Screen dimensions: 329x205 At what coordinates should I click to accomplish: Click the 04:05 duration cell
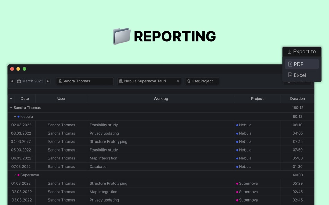[x=297, y=133]
